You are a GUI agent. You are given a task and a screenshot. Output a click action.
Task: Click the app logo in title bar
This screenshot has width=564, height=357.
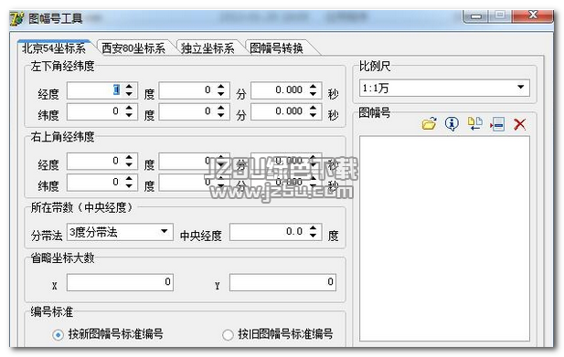click(x=16, y=18)
